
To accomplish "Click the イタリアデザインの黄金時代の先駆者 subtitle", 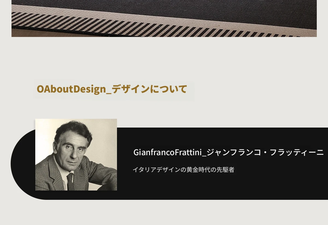I will tap(183, 170).
